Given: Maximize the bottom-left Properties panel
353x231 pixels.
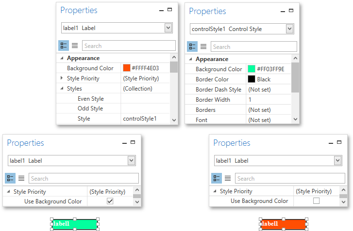Looking at the screenshot, I should click(x=133, y=142).
